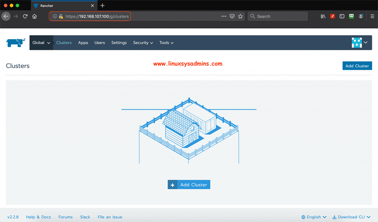Click the v2.2.8 version link
Viewport: 378px width, 222px height.
click(13, 217)
